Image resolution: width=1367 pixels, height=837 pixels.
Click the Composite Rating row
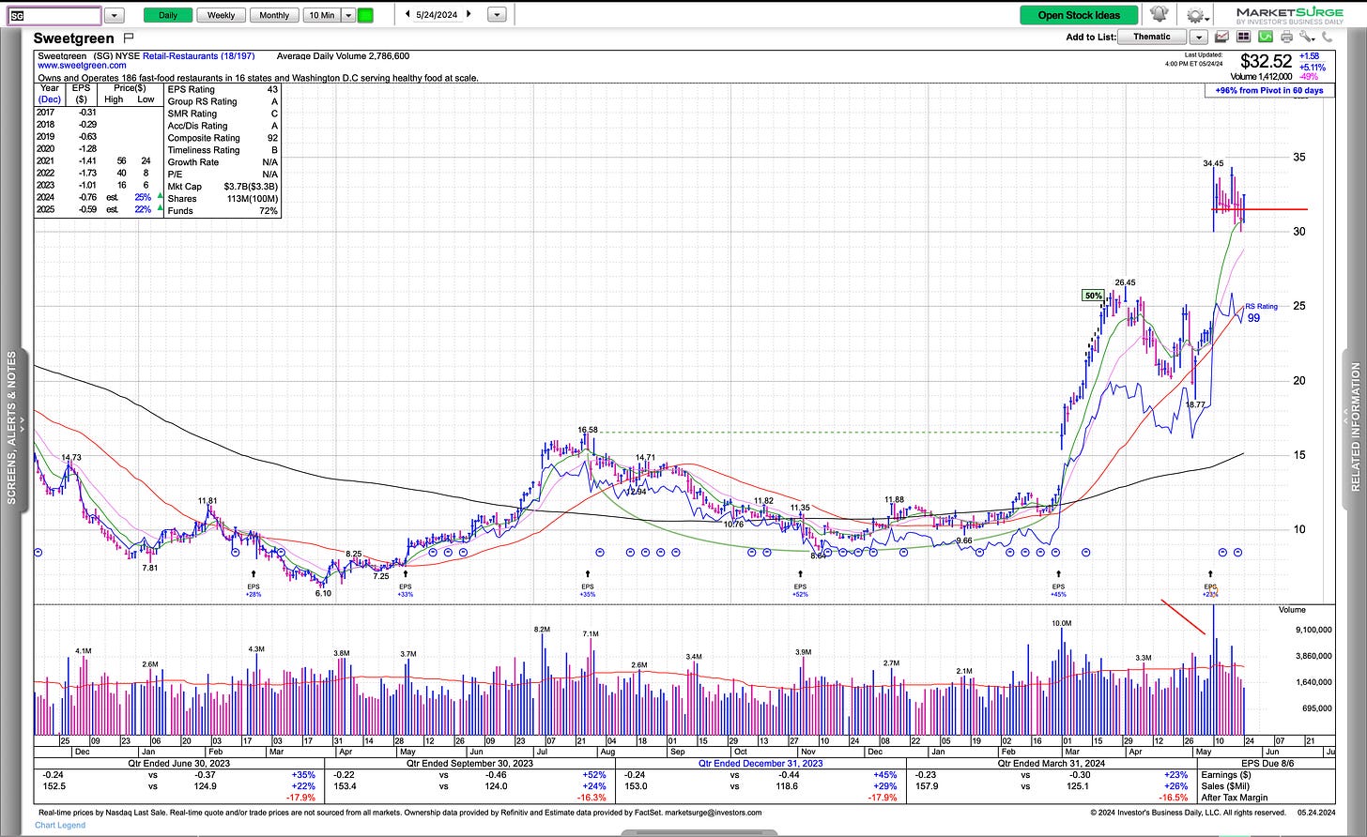tap(223, 138)
